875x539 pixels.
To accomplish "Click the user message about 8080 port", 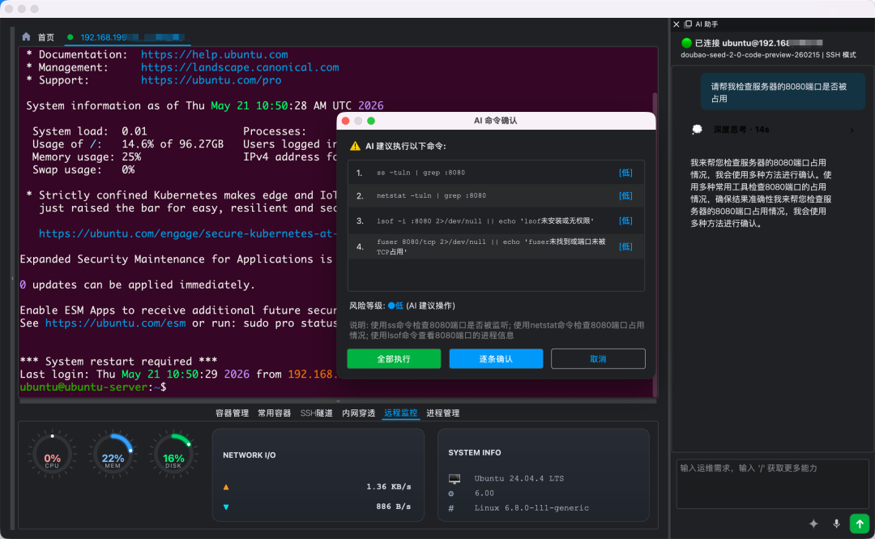I will (x=783, y=92).
